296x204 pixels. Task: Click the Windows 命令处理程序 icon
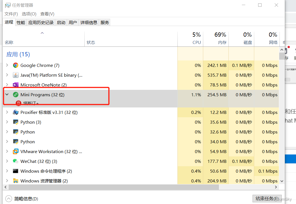(x=15, y=171)
